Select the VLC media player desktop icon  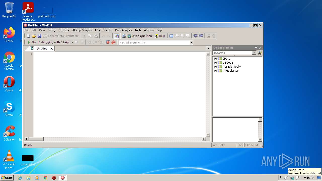point(9,159)
